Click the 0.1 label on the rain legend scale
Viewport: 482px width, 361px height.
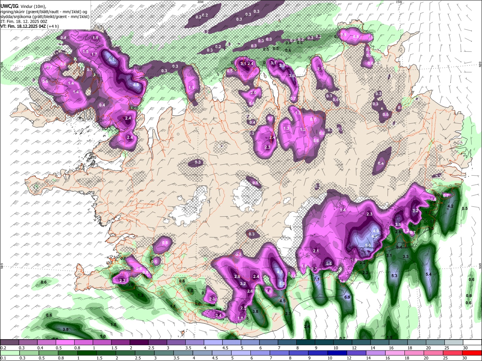3,358
